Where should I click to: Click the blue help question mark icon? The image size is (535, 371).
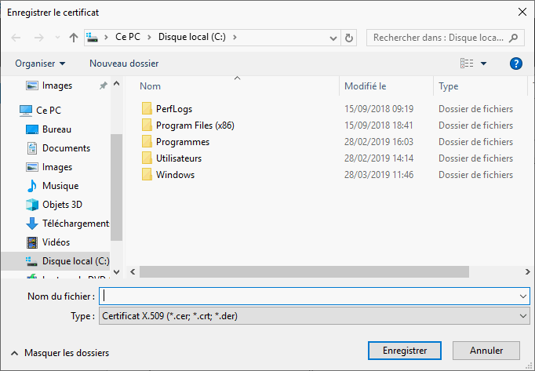515,64
